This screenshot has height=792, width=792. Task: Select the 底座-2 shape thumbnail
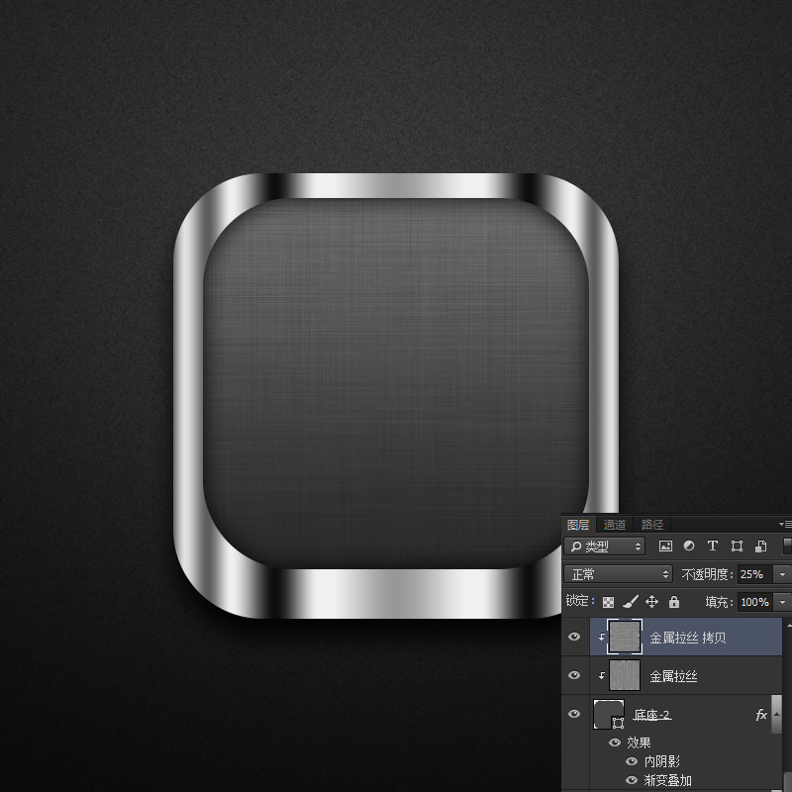[x=608, y=714]
